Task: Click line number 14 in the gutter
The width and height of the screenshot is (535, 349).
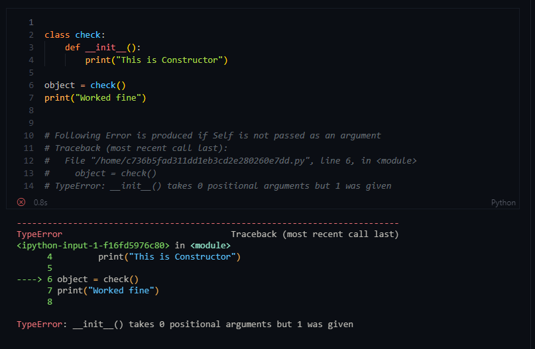Action: 29,186
